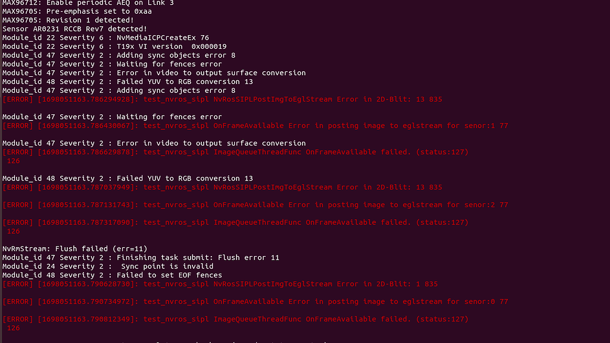
Task: Click the 'Error in 2D-Blit: 1 835' text
Action: click(x=387, y=284)
